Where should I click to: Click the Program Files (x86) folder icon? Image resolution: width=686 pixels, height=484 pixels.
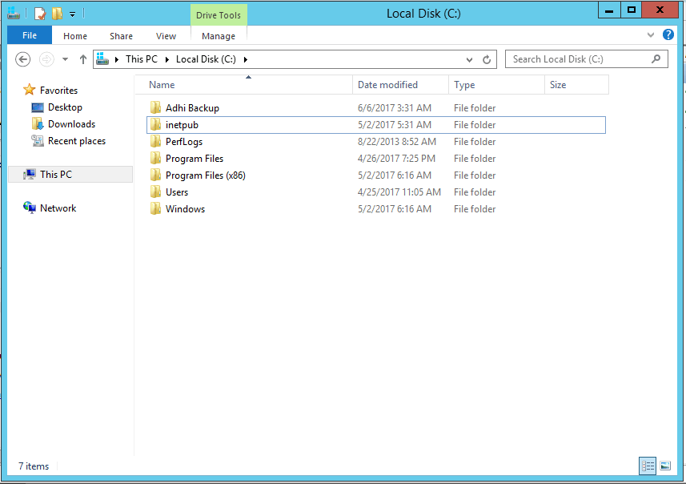point(155,175)
